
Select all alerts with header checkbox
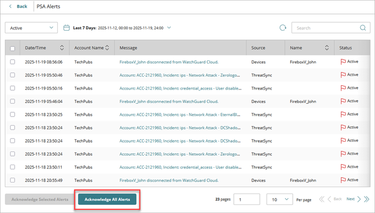click(13, 48)
